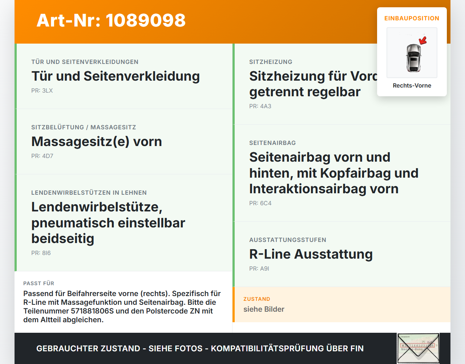Click the PR: 4A3 code
This screenshot has height=364, width=465.
click(260, 106)
